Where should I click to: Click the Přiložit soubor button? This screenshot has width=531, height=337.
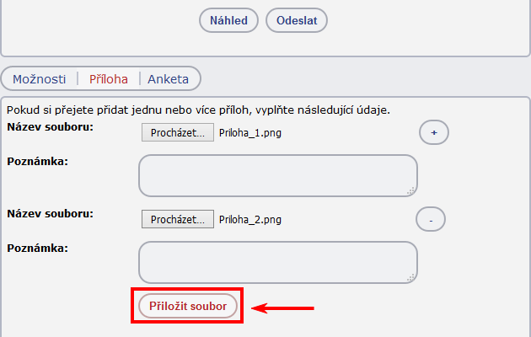tap(188, 306)
